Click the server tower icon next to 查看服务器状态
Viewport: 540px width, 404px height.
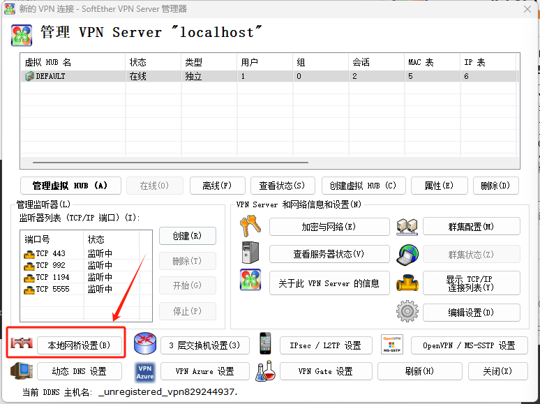[250, 253]
